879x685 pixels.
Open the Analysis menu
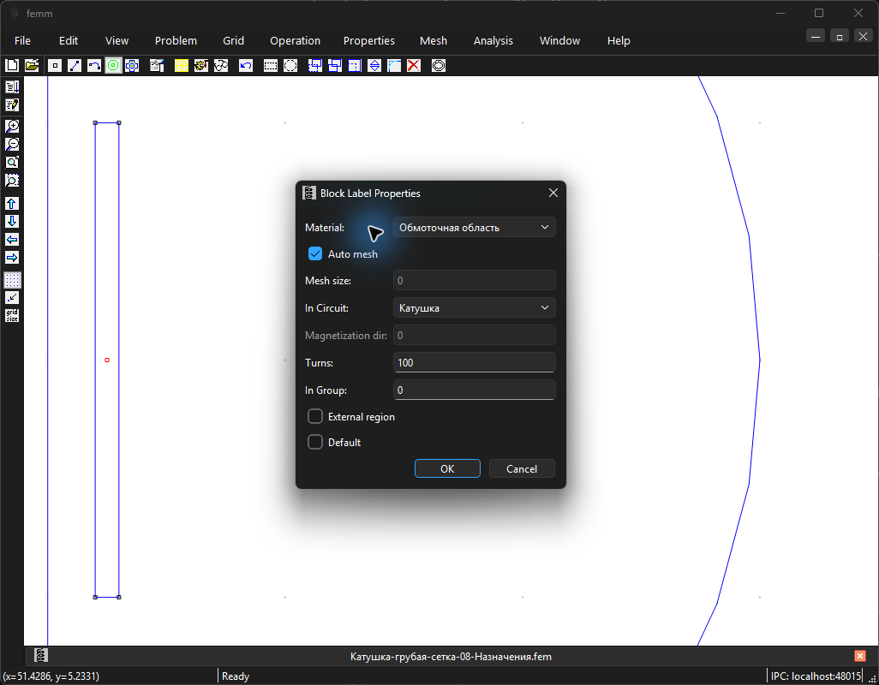click(493, 41)
